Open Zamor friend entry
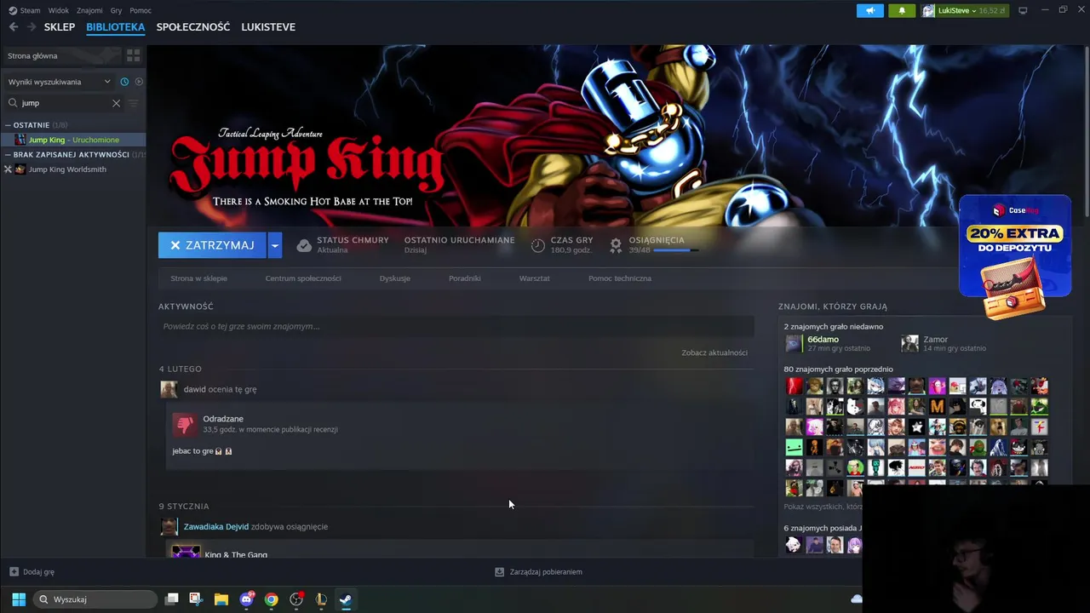This screenshot has width=1090, height=613. tap(945, 343)
